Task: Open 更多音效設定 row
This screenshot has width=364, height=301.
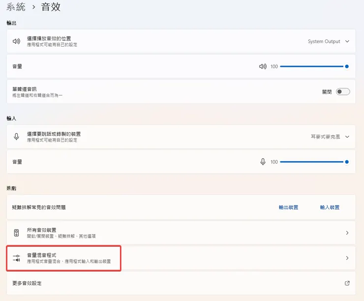Action: click(x=181, y=283)
